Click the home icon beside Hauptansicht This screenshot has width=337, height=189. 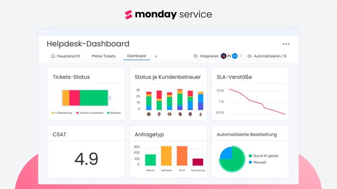pos(53,56)
